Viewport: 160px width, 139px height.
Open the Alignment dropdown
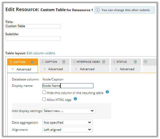68,130
